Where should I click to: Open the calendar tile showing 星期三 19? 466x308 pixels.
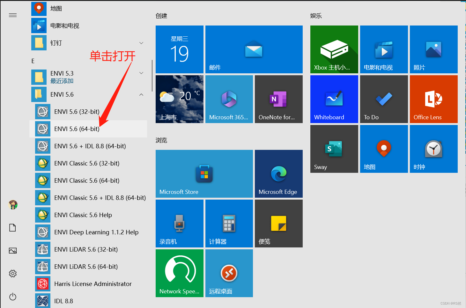pos(180,49)
